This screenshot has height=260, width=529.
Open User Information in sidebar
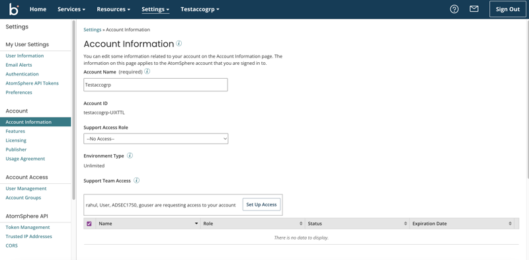click(x=24, y=56)
